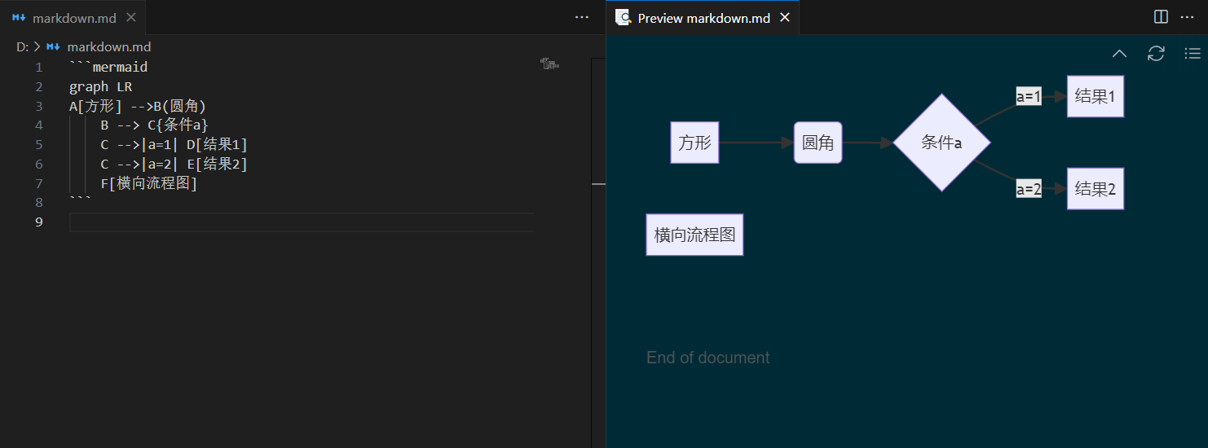Viewport: 1208px width, 448px height.
Task: Close the Preview markdown.md tab
Action: [x=785, y=17]
